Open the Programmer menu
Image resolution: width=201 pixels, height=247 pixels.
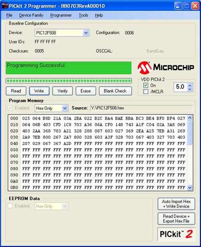pos(61,15)
